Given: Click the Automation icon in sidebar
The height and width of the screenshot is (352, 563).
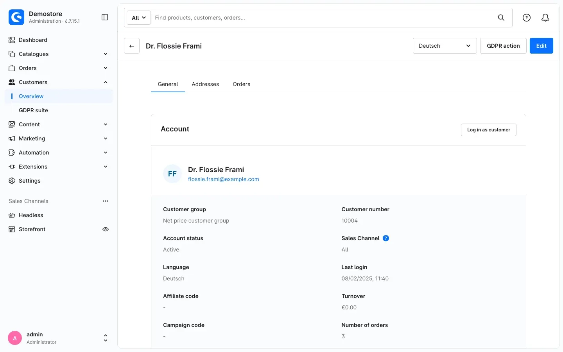Looking at the screenshot, I should pos(12,153).
